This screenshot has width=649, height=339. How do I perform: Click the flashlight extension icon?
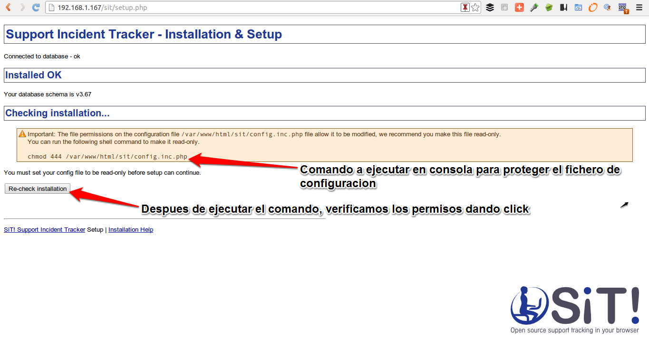[533, 7]
